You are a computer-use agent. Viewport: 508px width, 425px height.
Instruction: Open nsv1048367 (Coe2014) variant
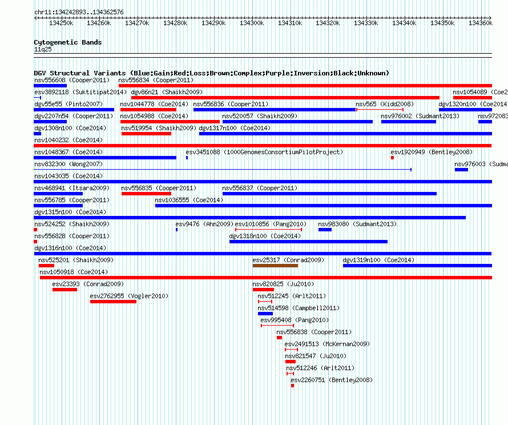pos(68,152)
